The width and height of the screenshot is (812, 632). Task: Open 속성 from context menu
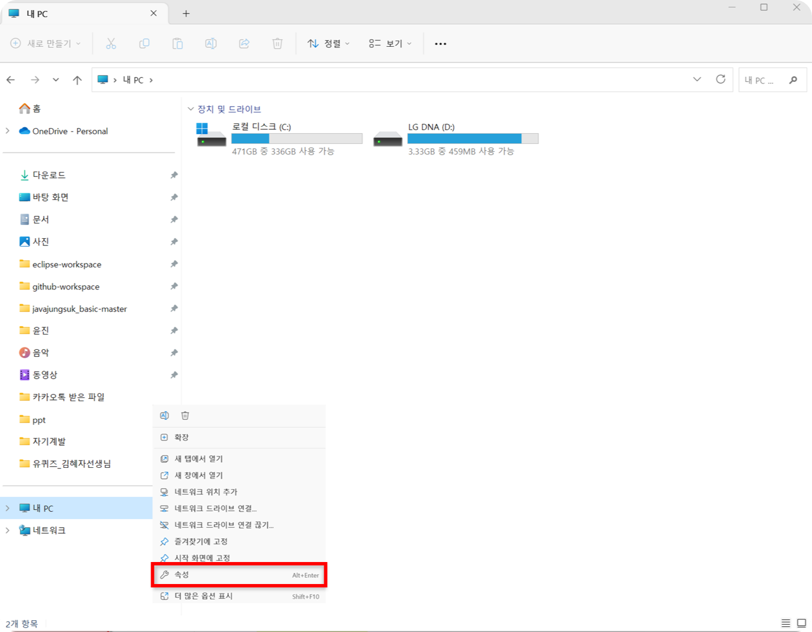[x=239, y=575]
